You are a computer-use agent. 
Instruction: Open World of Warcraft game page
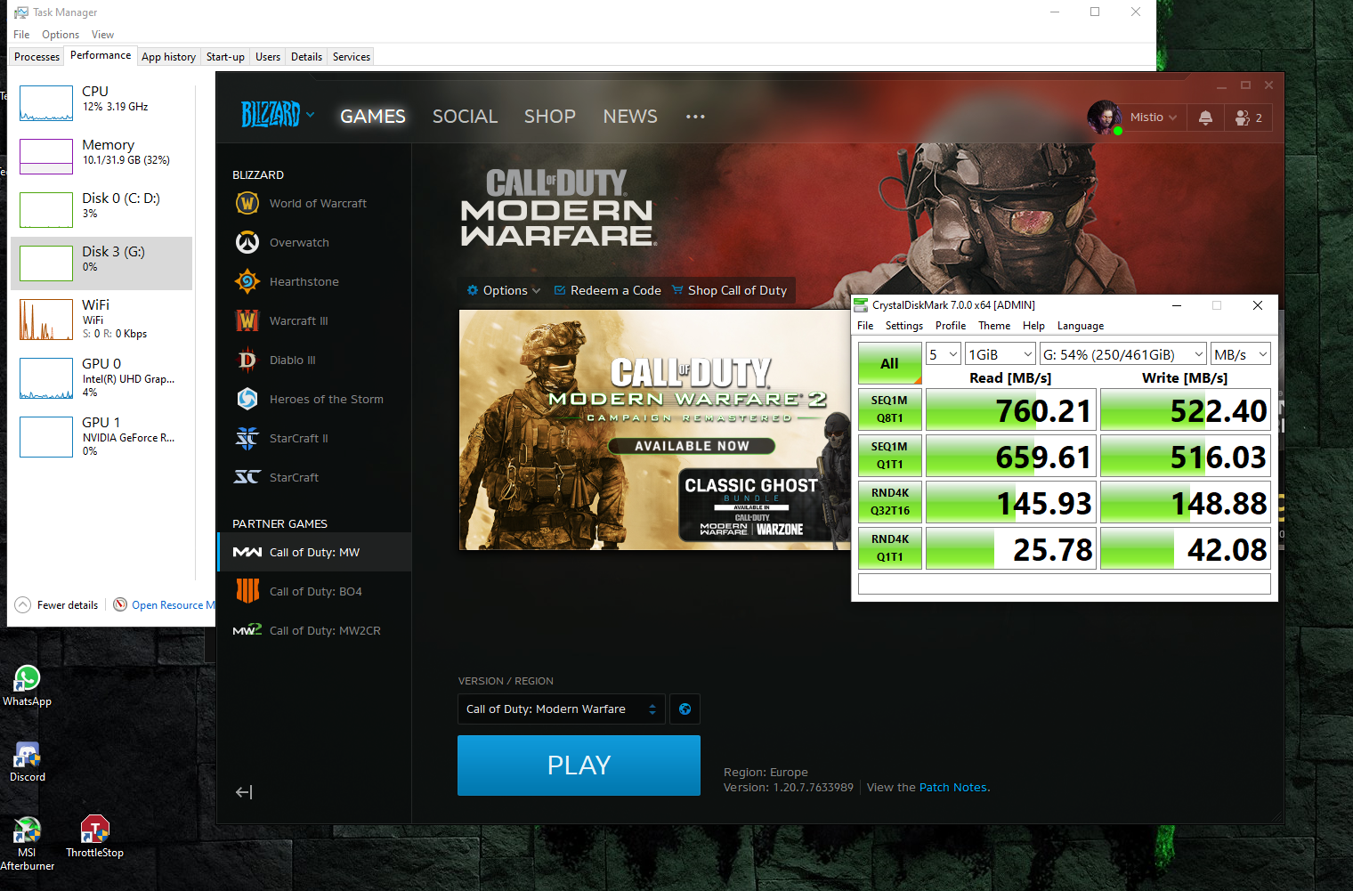[x=314, y=203]
